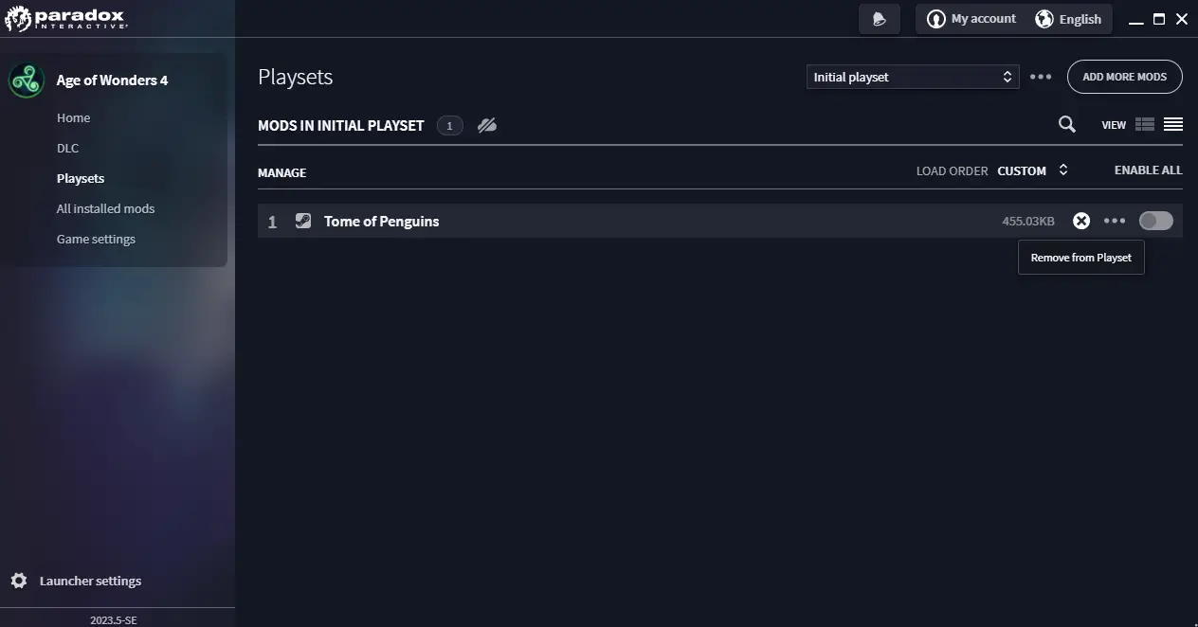The image size is (1198, 627).
Task: Search mods with the magnifier icon
Action: (1067, 124)
